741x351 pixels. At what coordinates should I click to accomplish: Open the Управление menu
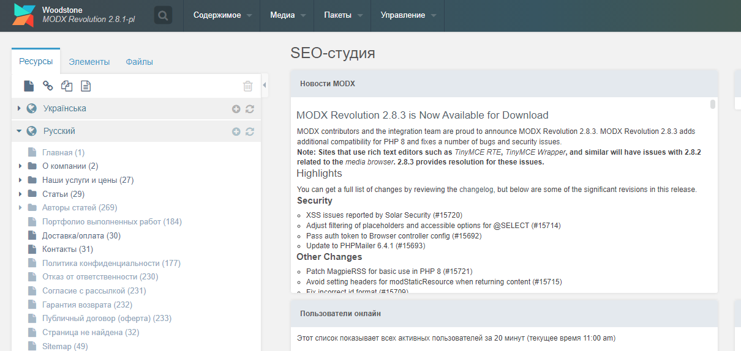point(408,15)
